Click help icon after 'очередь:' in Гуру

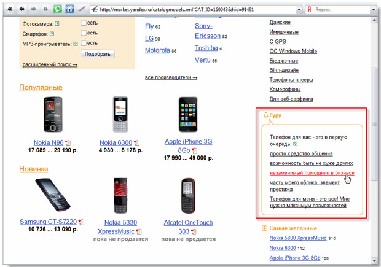[295, 144]
